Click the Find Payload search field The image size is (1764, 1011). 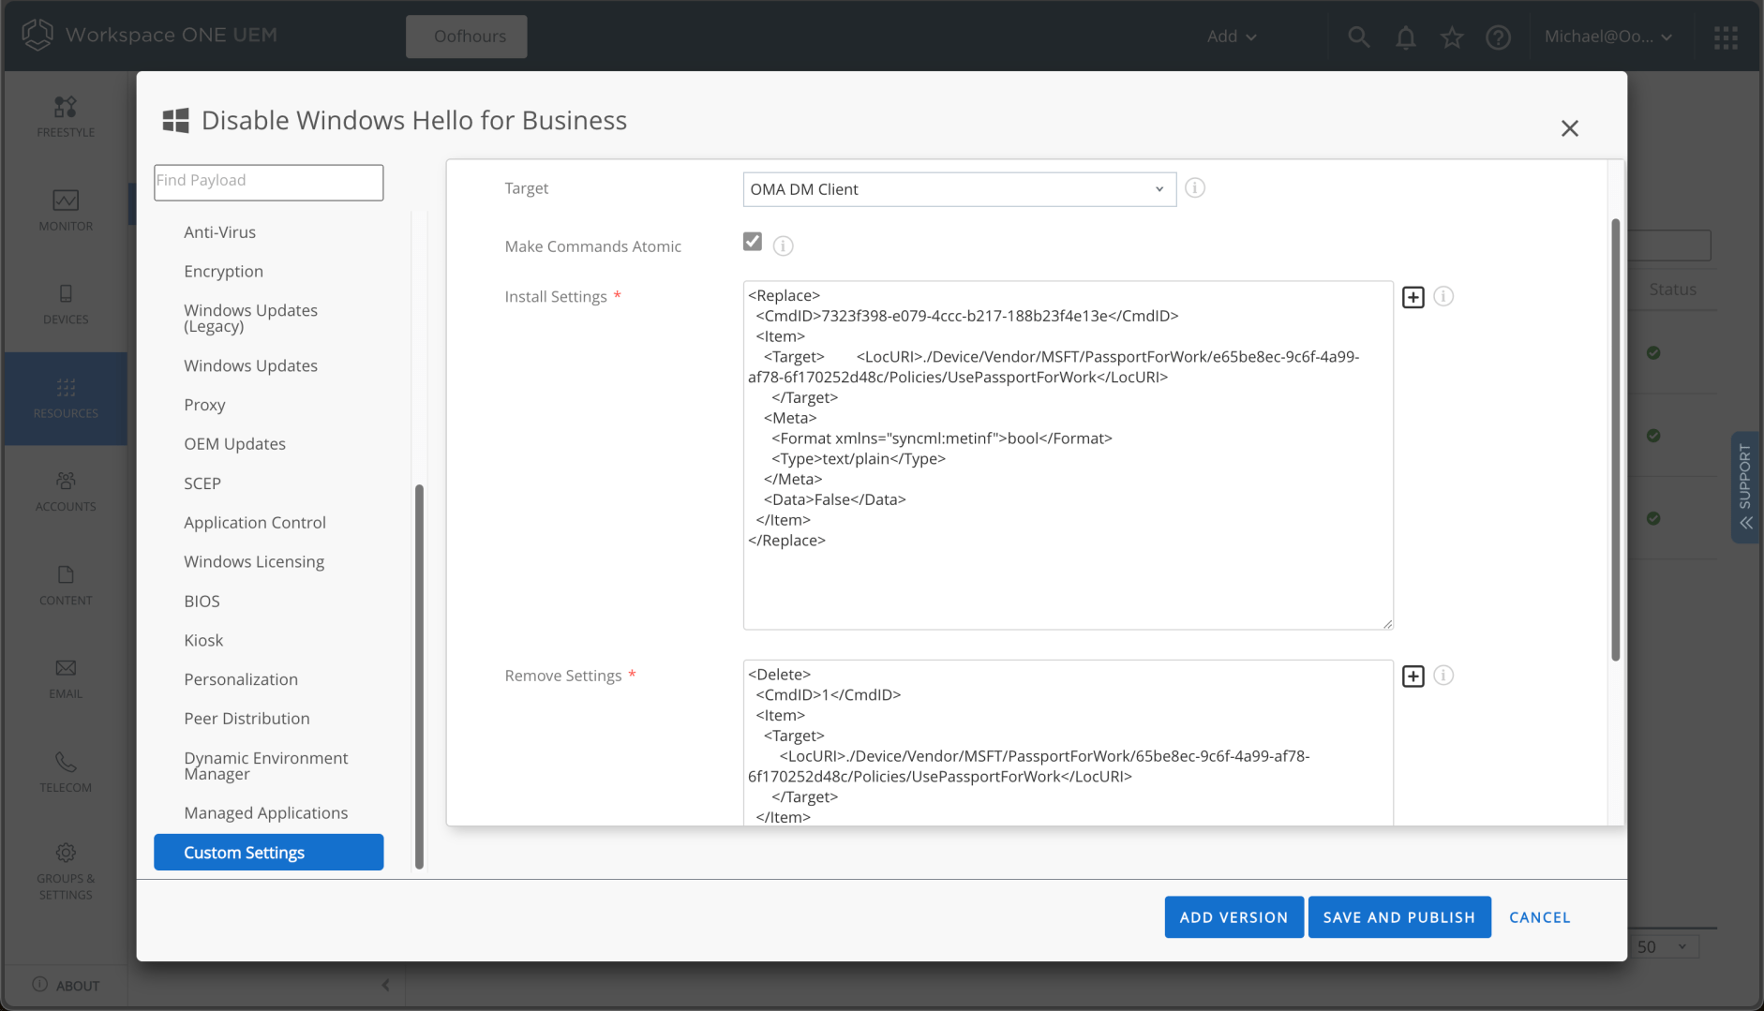point(268,182)
